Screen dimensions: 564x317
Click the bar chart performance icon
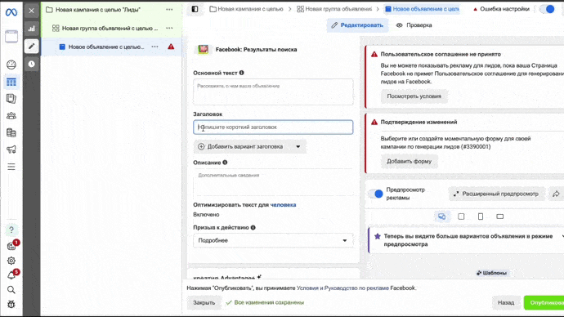pos(32,29)
